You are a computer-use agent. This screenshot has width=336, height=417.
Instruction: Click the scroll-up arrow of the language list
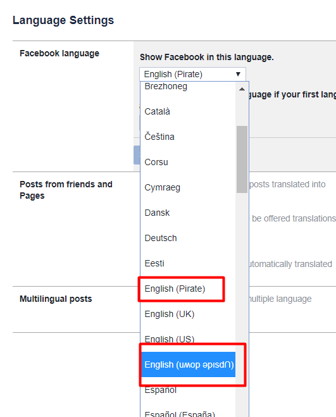(x=242, y=89)
